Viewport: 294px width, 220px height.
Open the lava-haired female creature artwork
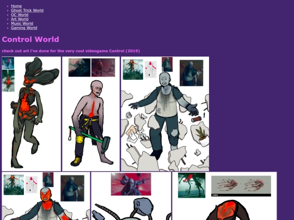tap(32, 114)
